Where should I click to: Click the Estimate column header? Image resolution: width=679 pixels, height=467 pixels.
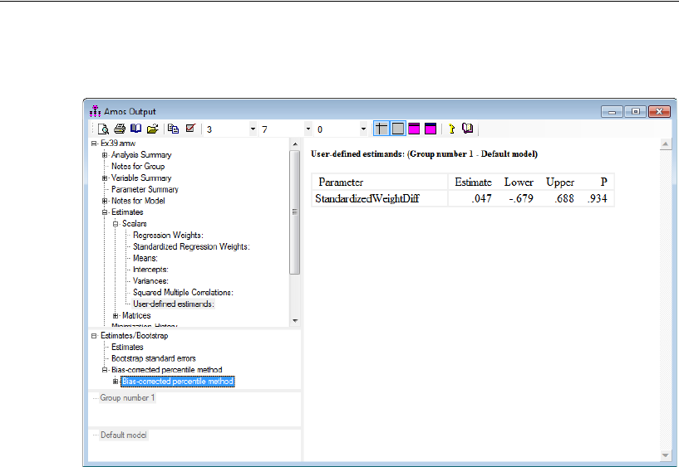tap(474, 182)
